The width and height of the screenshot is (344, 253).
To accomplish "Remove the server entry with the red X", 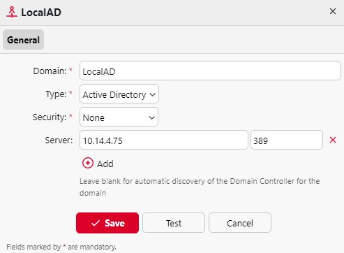I will pyautogui.click(x=333, y=140).
